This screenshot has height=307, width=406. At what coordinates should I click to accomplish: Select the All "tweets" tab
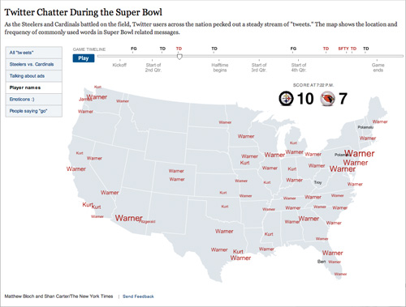(x=34, y=53)
